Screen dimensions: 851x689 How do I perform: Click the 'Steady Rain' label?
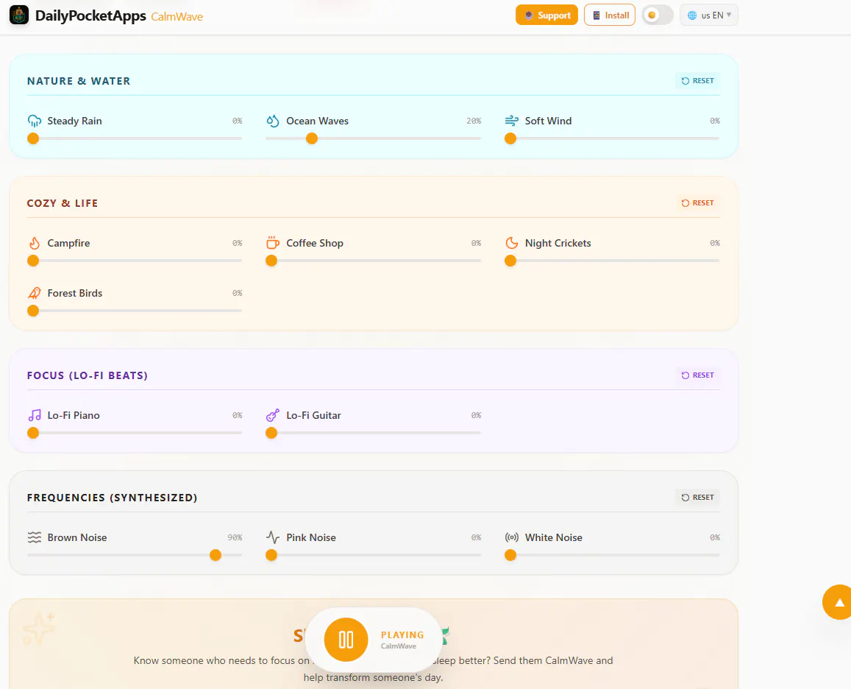pyautogui.click(x=74, y=121)
